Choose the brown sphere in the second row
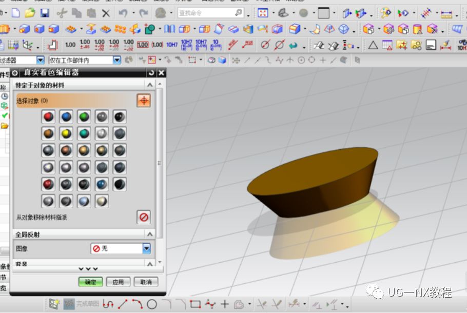467x313 pixels. point(48,134)
